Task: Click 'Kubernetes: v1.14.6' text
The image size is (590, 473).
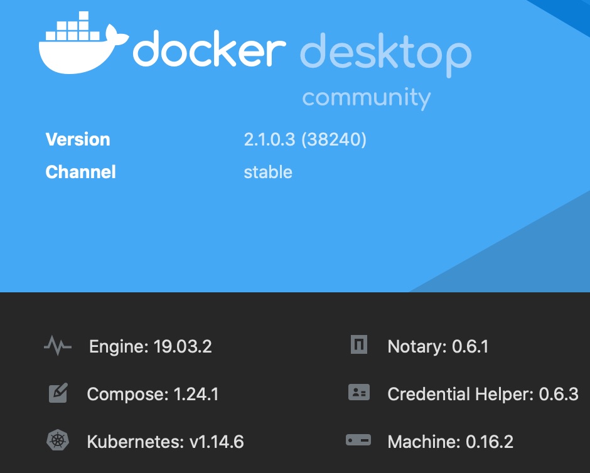Action: (x=166, y=442)
